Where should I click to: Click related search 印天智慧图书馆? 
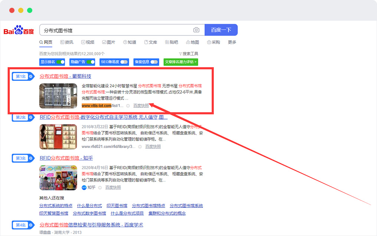coord(54,213)
